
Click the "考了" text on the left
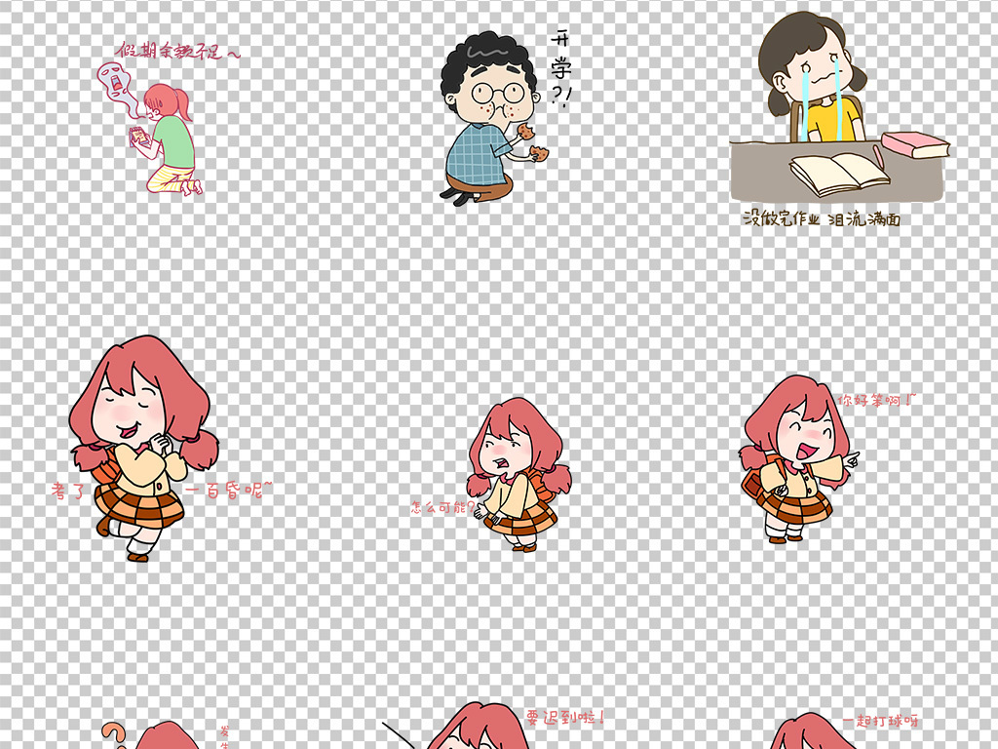70,492
